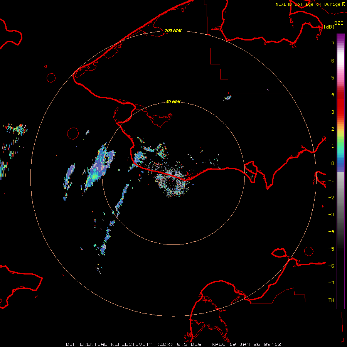Click the -3 value on the color scale
The width and height of the screenshot is (347, 347).
click(x=331, y=215)
